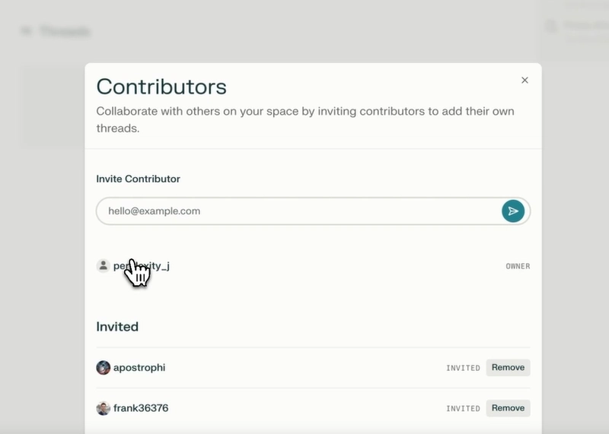Click the send invite arrow icon

512,211
